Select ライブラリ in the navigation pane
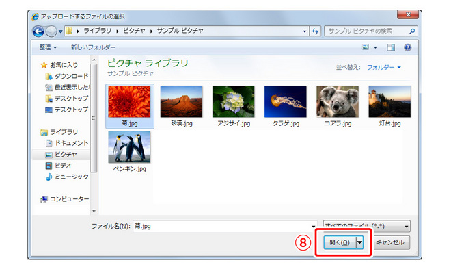The width and height of the screenshot is (451, 269). (x=59, y=132)
